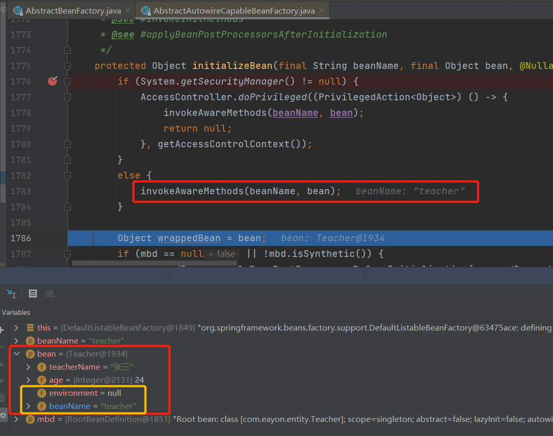Click parameter icon beside mbd
This screenshot has height=436, width=553.
point(30,419)
